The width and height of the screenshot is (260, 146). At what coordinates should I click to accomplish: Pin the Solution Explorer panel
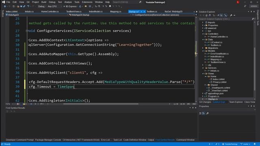pyautogui.click(x=251, y=12)
